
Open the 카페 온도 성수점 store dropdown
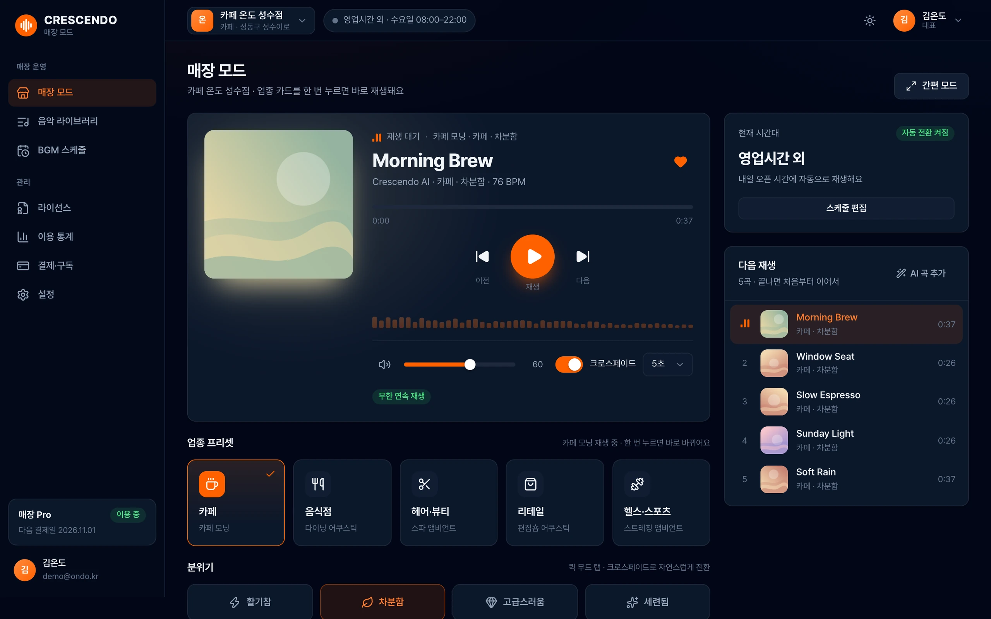(251, 21)
